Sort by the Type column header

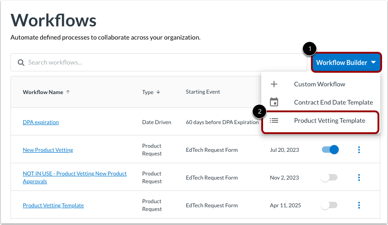pos(148,92)
